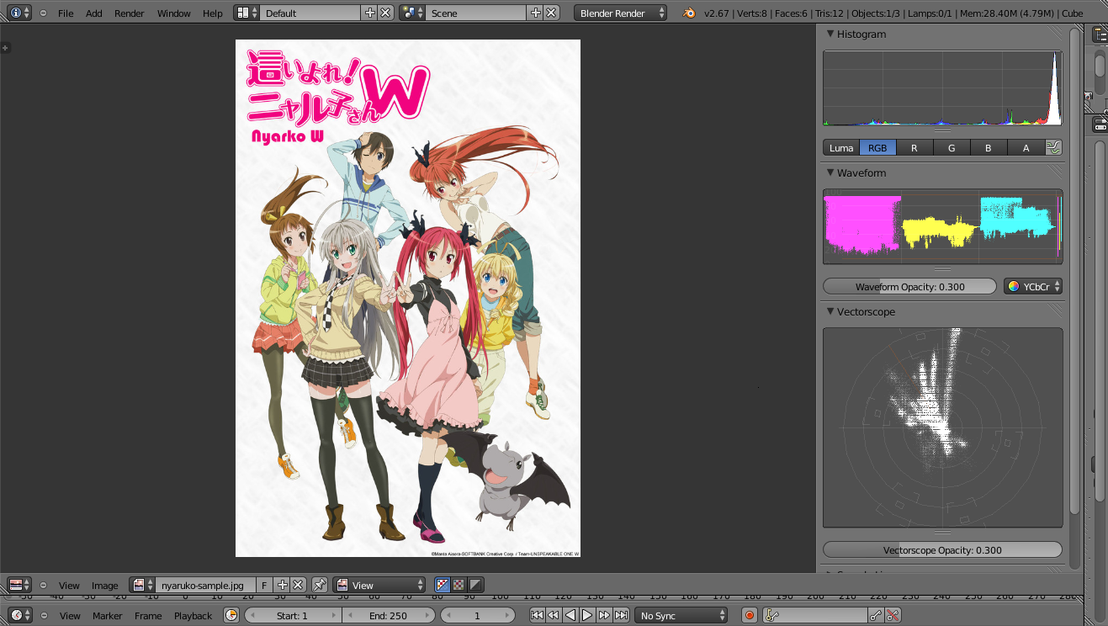Create a new image with plus icon
1108x626 pixels.
[282, 585]
